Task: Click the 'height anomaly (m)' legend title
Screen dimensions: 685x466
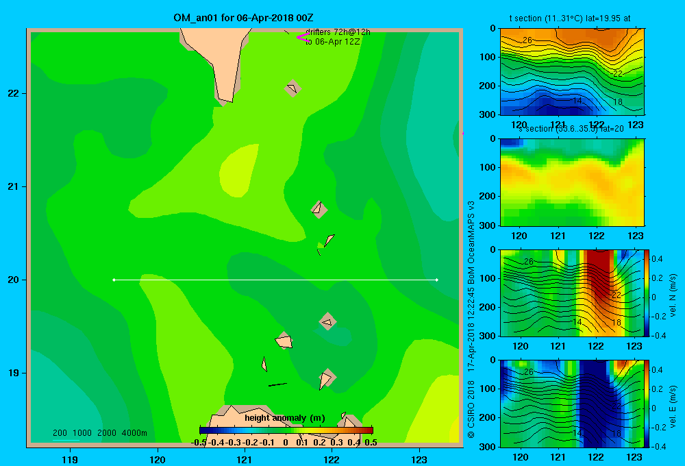Action: click(285, 418)
